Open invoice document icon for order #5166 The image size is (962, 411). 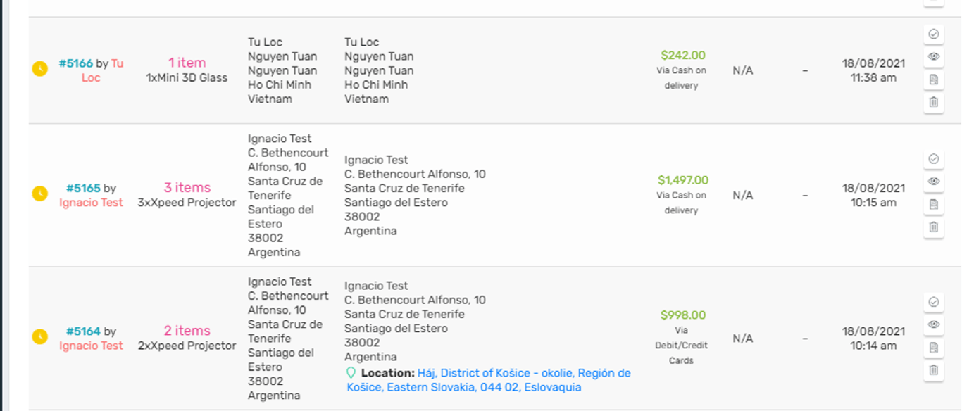coord(934,80)
